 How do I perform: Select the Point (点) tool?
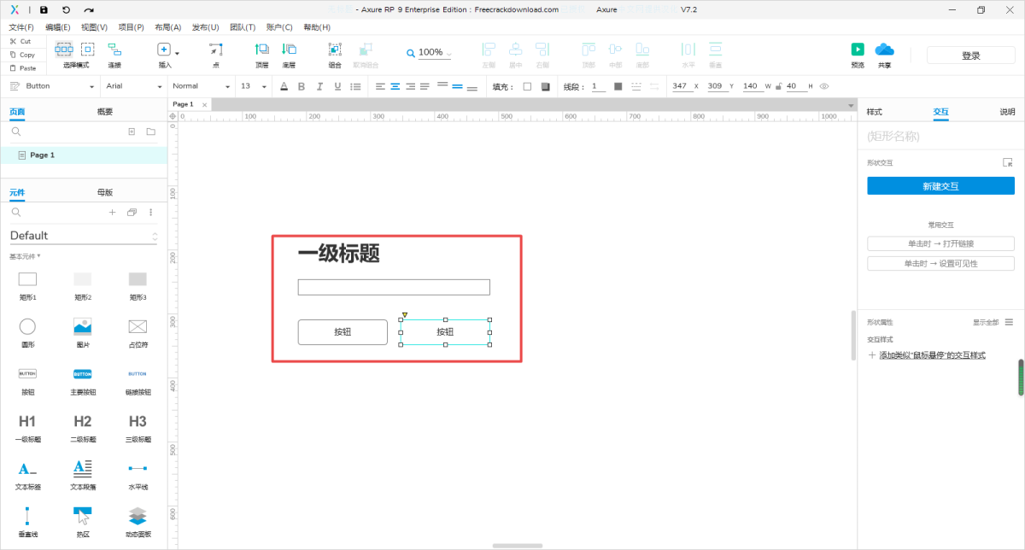[x=215, y=50]
